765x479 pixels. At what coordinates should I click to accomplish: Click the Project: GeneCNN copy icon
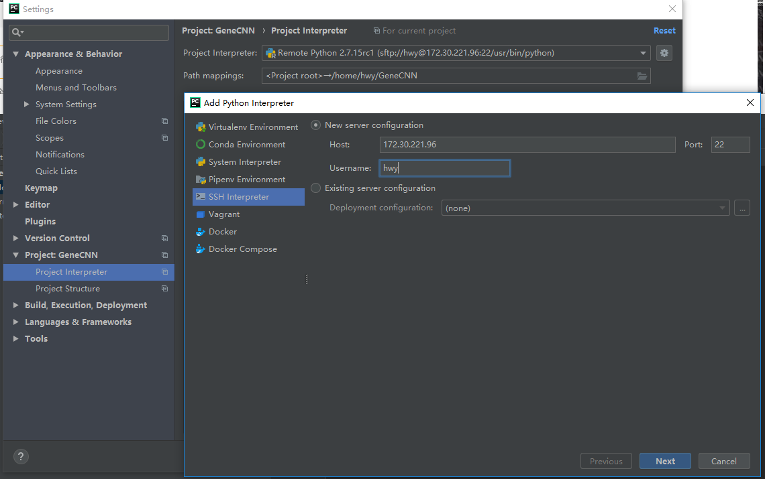point(165,255)
